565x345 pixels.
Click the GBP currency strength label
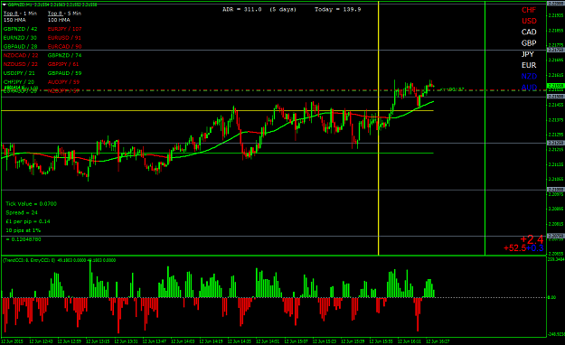[x=529, y=43]
